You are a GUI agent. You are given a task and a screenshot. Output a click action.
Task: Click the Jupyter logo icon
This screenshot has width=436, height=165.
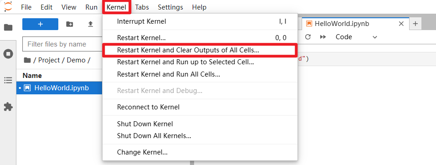(8, 7)
